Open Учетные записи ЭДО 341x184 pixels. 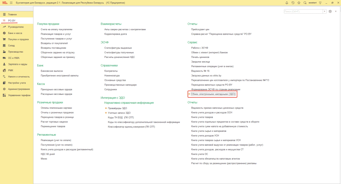[119, 113]
